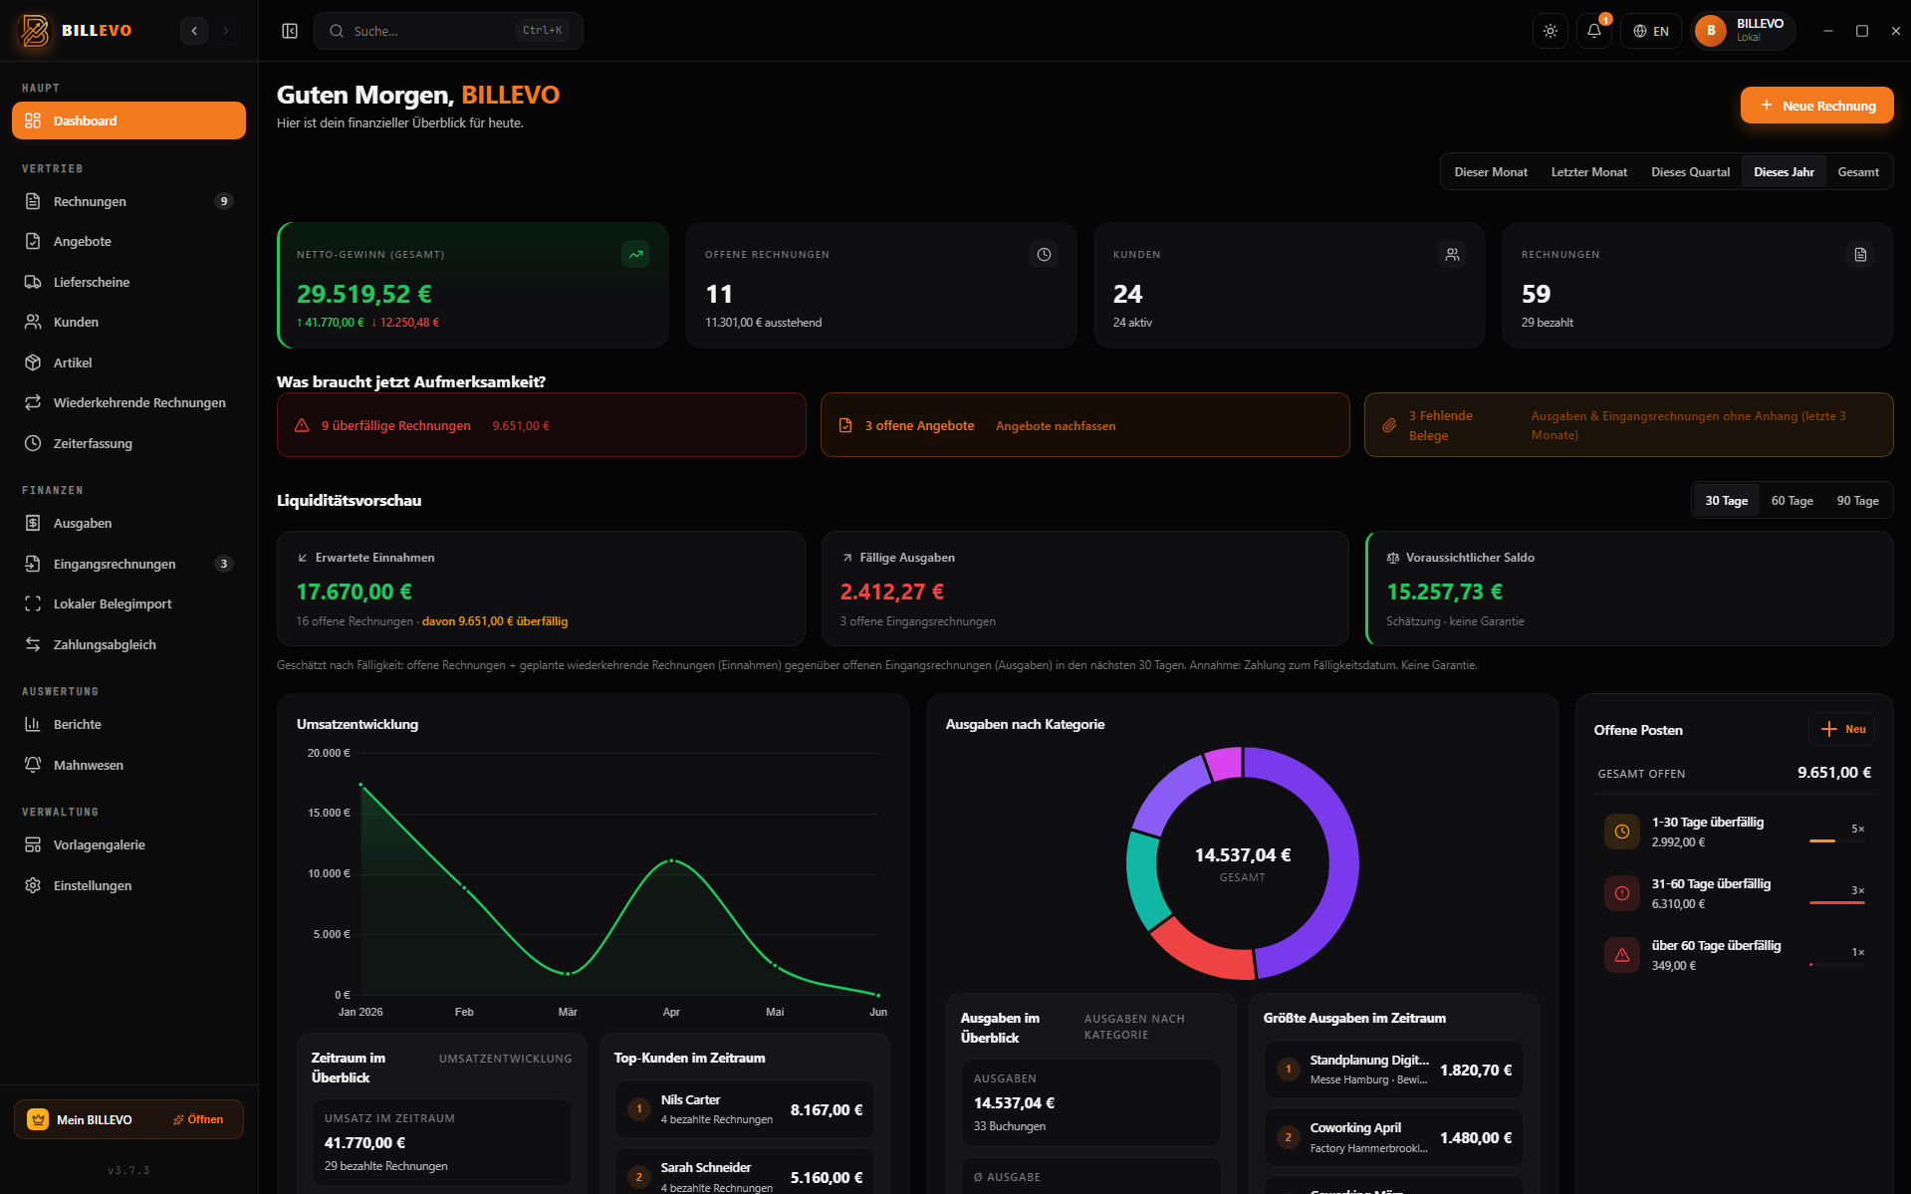Click the BILLEVO logo icon

tap(35, 31)
